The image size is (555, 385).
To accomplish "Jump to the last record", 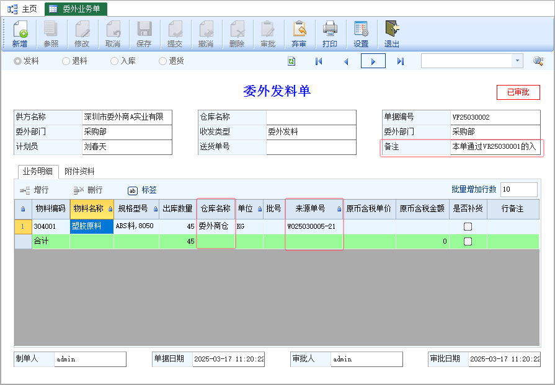I will point(401,61).
